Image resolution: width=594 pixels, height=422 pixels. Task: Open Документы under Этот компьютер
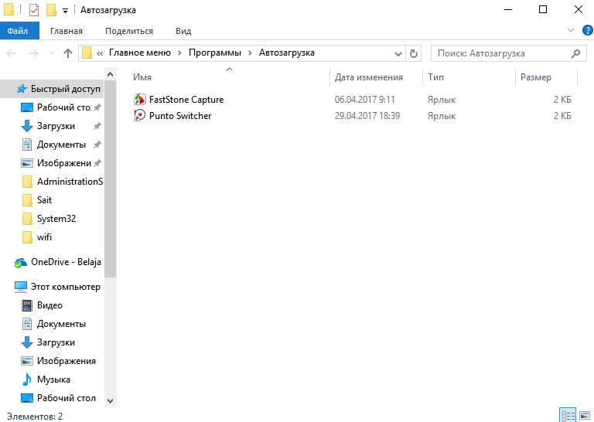pos(53,324)
